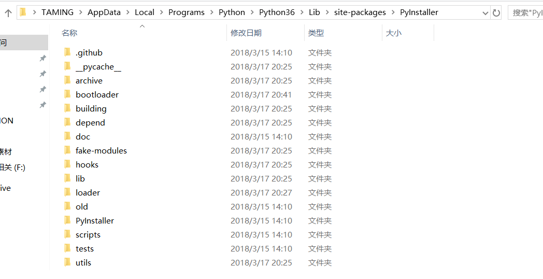Click date 2018/3/17 20:27 of loader
The width and height of the screenshot is (543, 279).
261,193
